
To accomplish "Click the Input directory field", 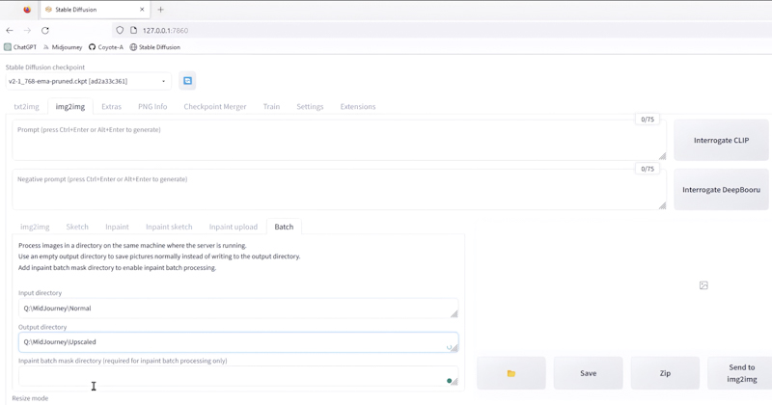I will 238,308.
